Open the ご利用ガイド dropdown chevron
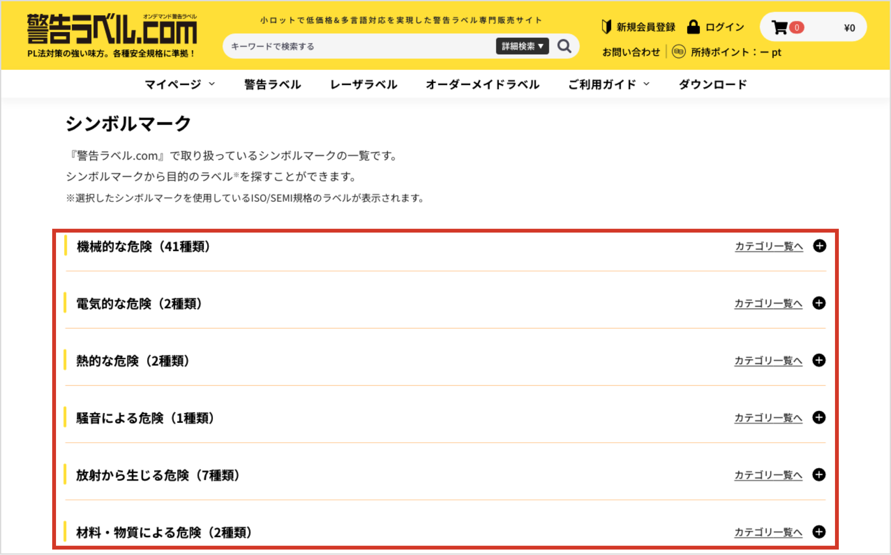Screen dimensions: 891x555 tap(646, 84)
